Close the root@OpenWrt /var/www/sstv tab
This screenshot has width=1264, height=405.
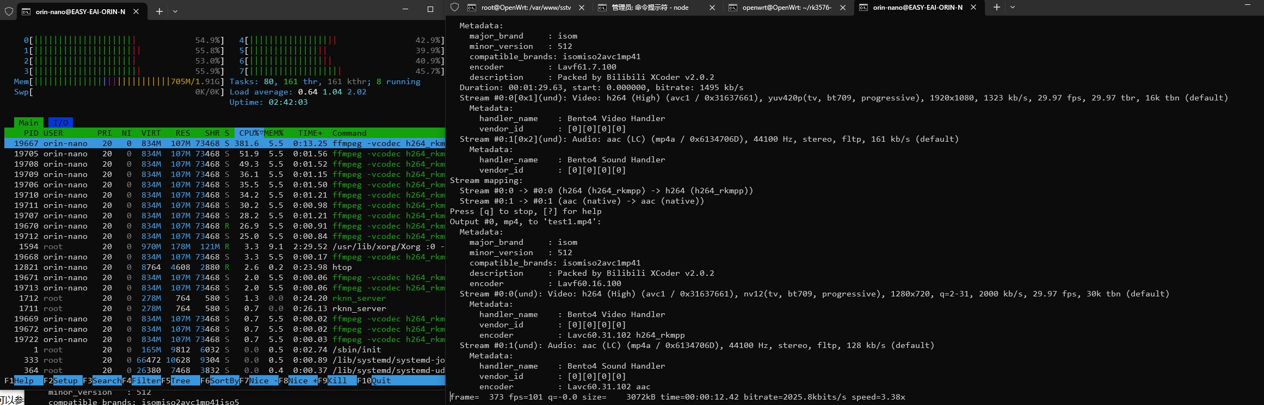(582, 7)
